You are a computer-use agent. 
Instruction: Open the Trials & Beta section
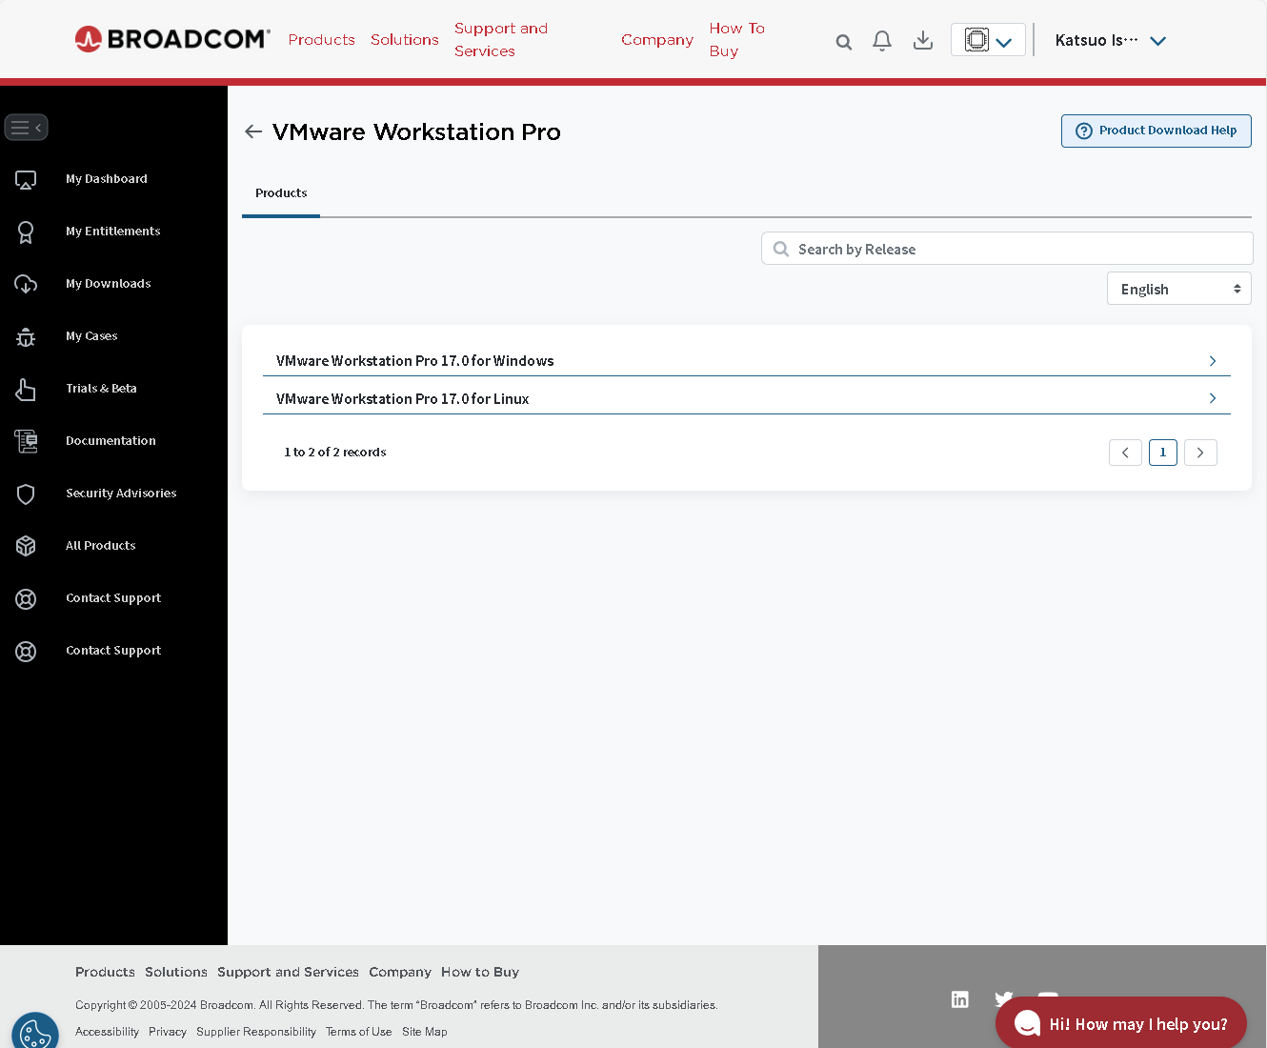(101, 388)
